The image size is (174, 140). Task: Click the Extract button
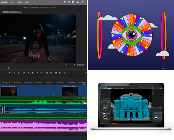51,73
